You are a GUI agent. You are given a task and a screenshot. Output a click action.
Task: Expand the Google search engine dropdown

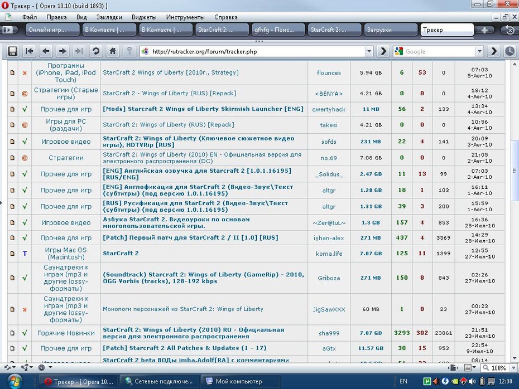[x=479, y=51]
